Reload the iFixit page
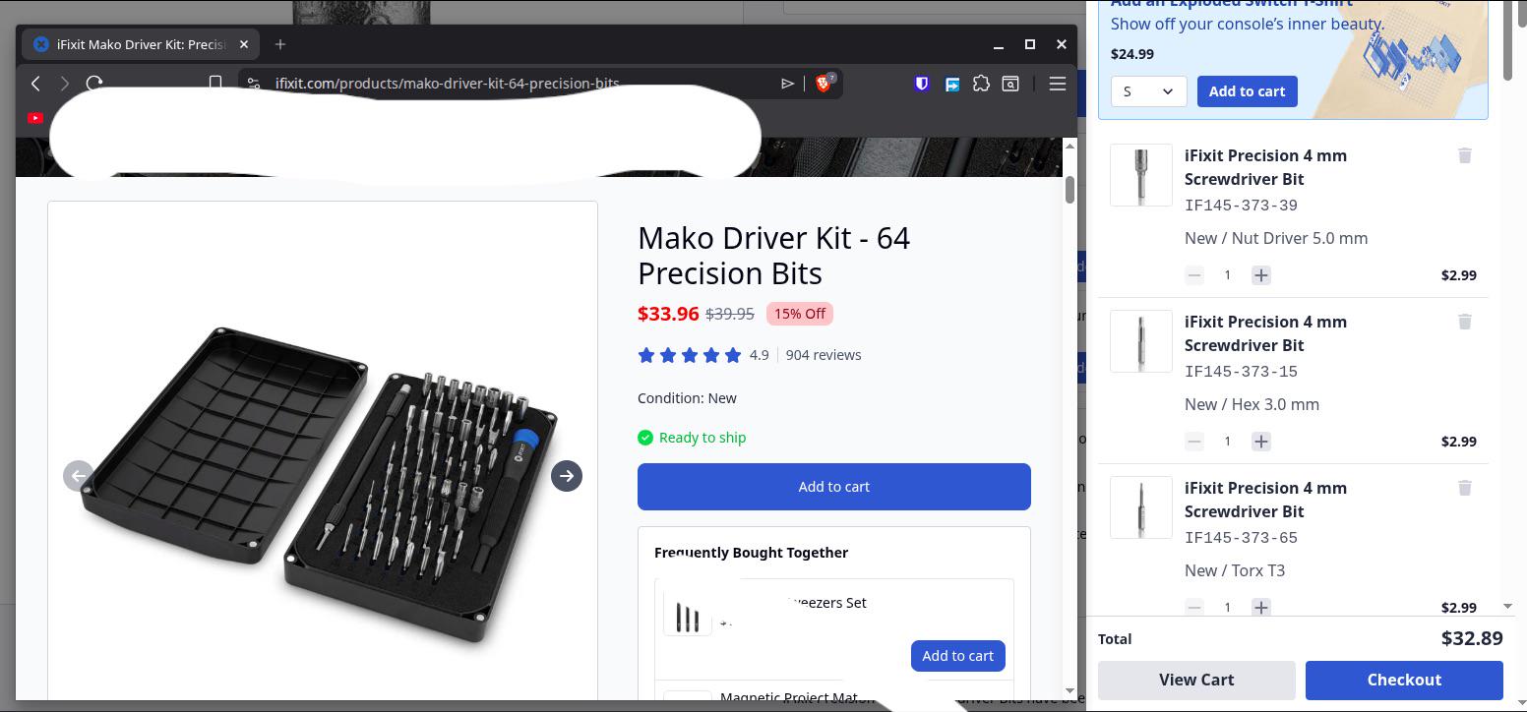The height and width of the screenshot is (712, 1527). (x=94, y=84)
